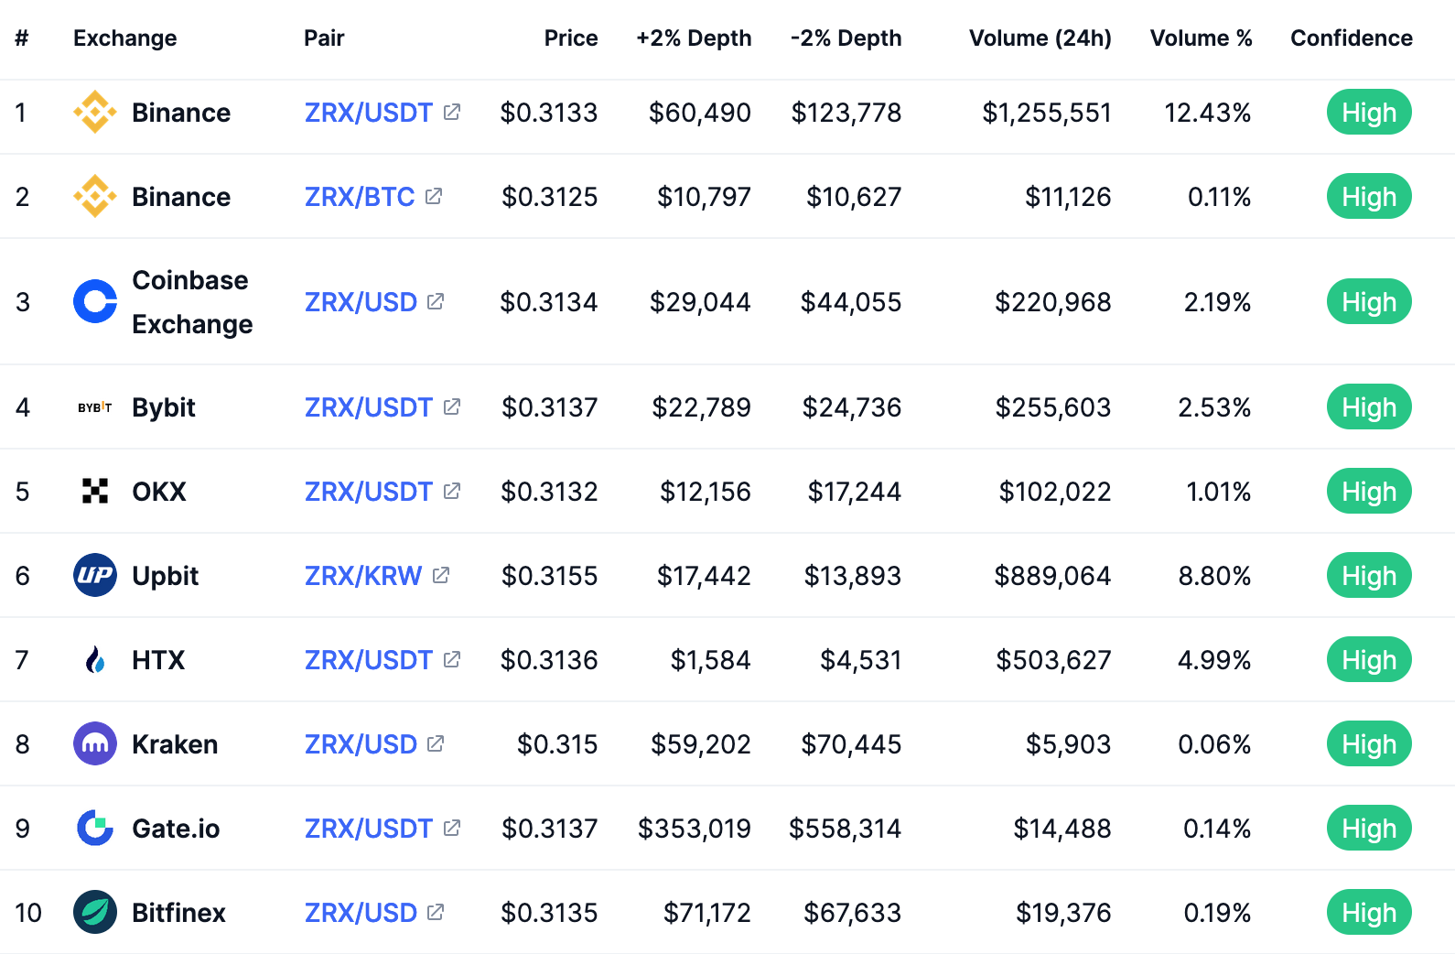Open the ZRX/BTC pair link
1455x954 pixels.
[x=360, y=197]
